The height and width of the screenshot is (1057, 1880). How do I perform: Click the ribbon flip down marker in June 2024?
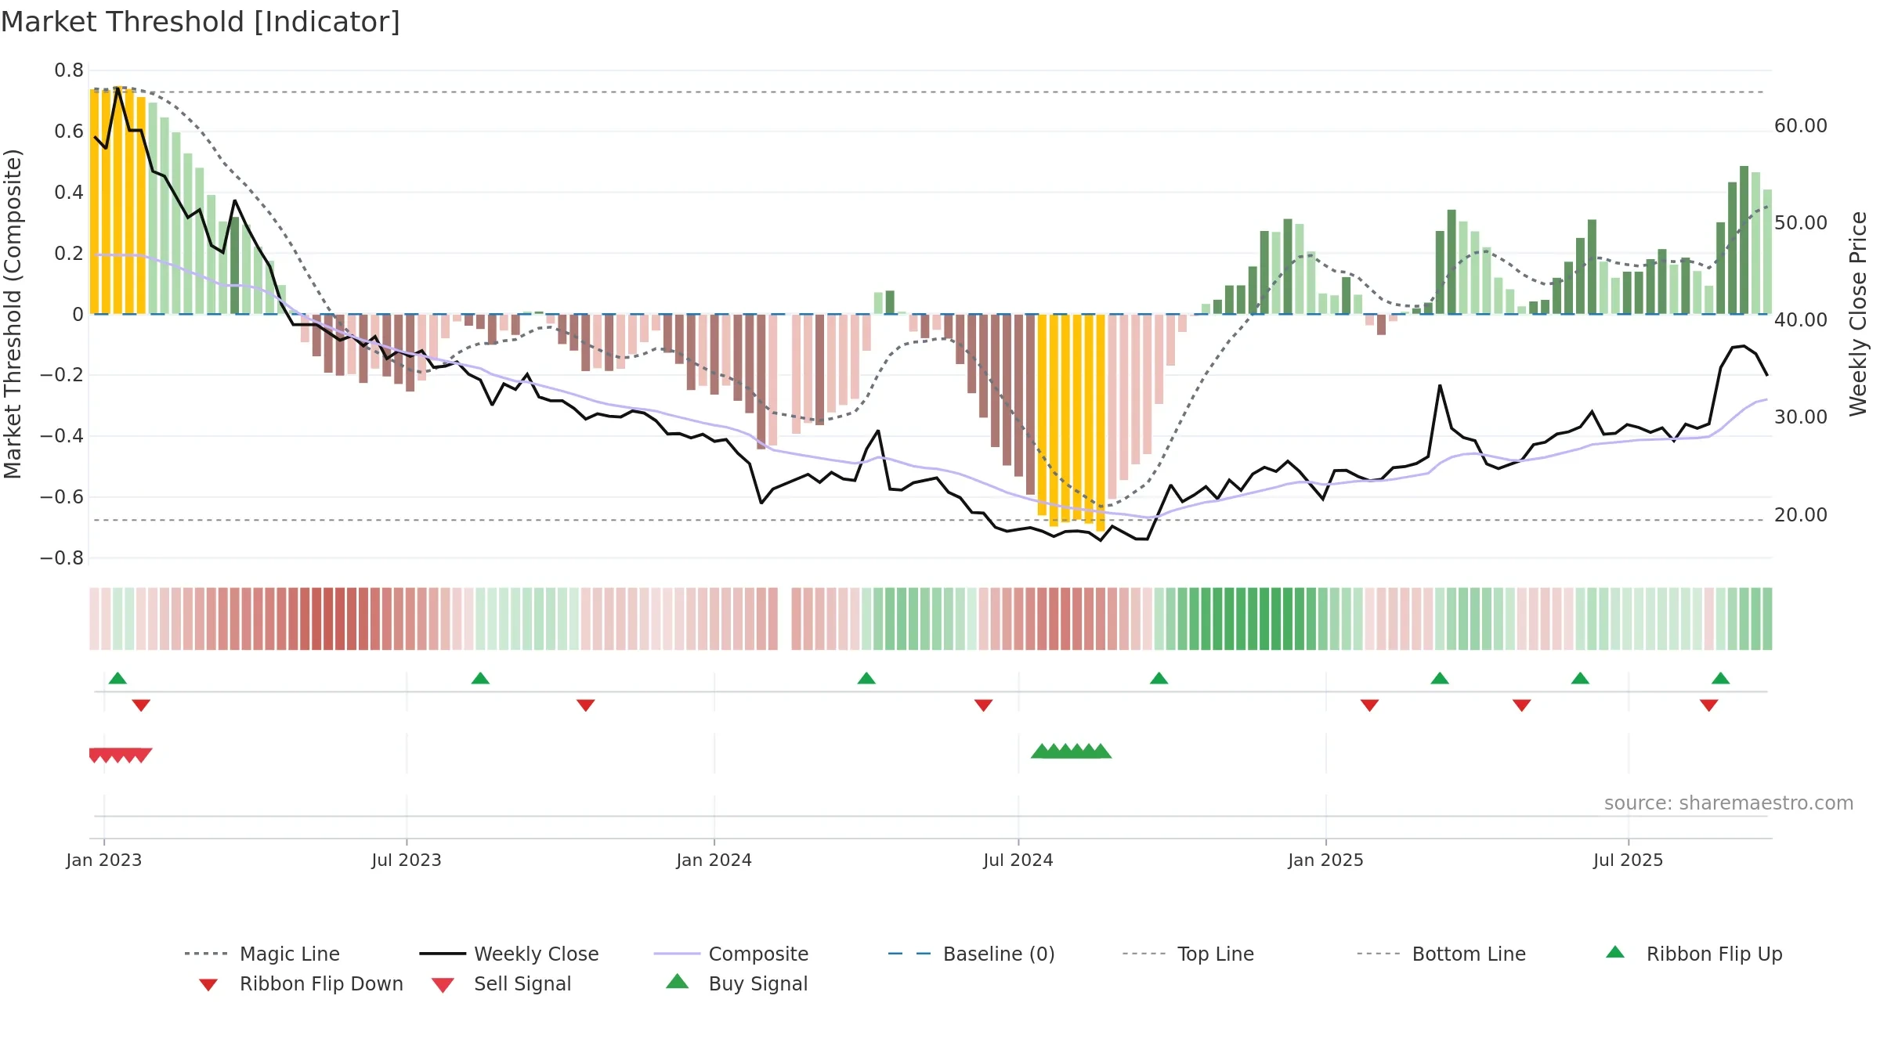point(983,705)
